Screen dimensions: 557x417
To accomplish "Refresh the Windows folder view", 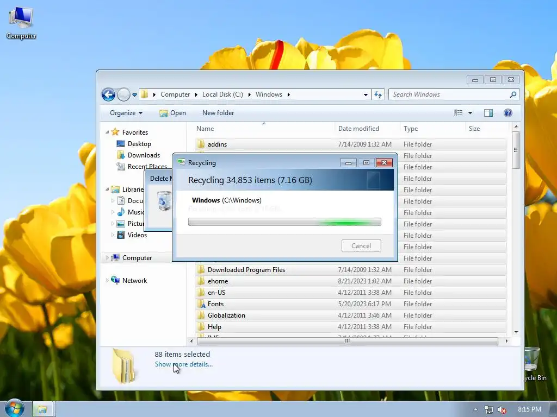I will pos(378,94).
